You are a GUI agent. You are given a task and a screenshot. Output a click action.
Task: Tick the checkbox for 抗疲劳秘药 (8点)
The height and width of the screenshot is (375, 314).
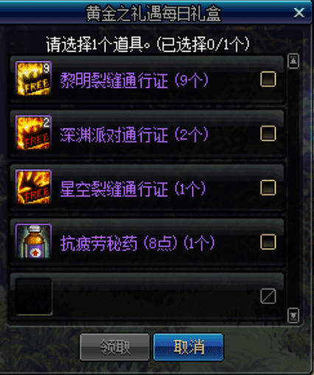coord(268,241)
